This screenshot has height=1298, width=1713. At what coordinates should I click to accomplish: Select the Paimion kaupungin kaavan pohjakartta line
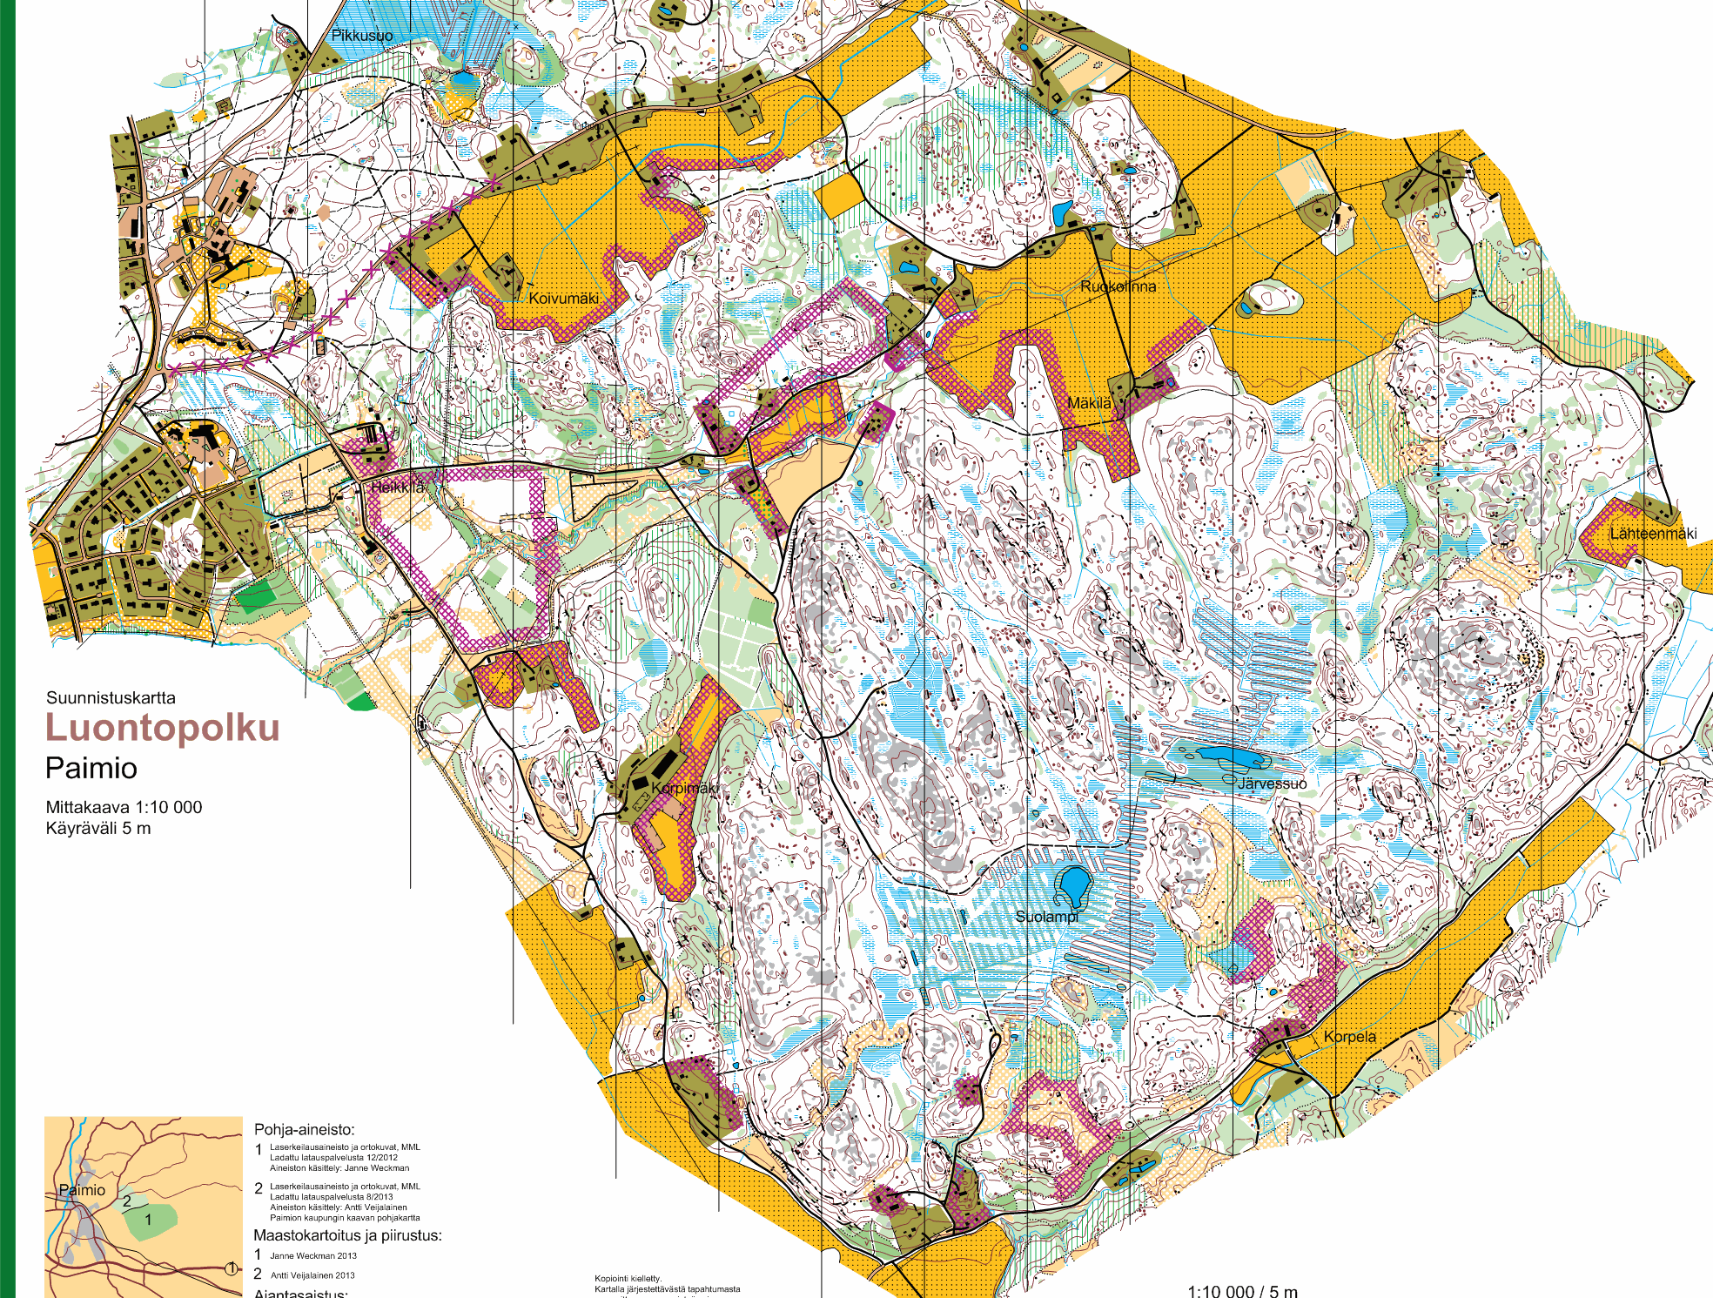[x=345, y=1218]
